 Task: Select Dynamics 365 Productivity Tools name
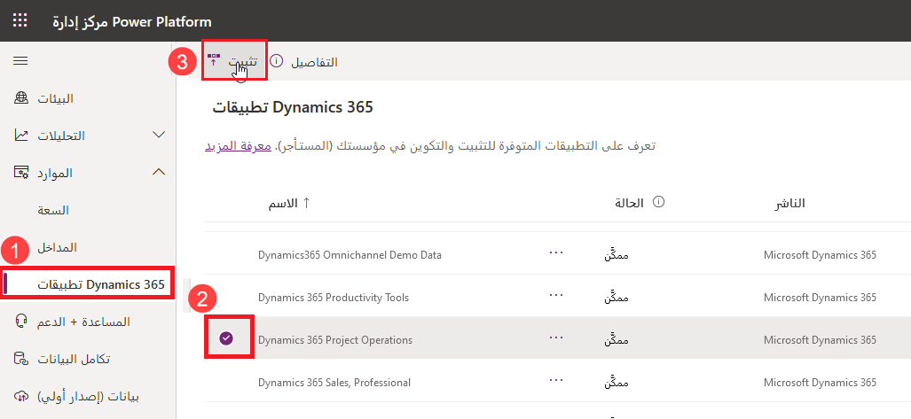(334, 298)
